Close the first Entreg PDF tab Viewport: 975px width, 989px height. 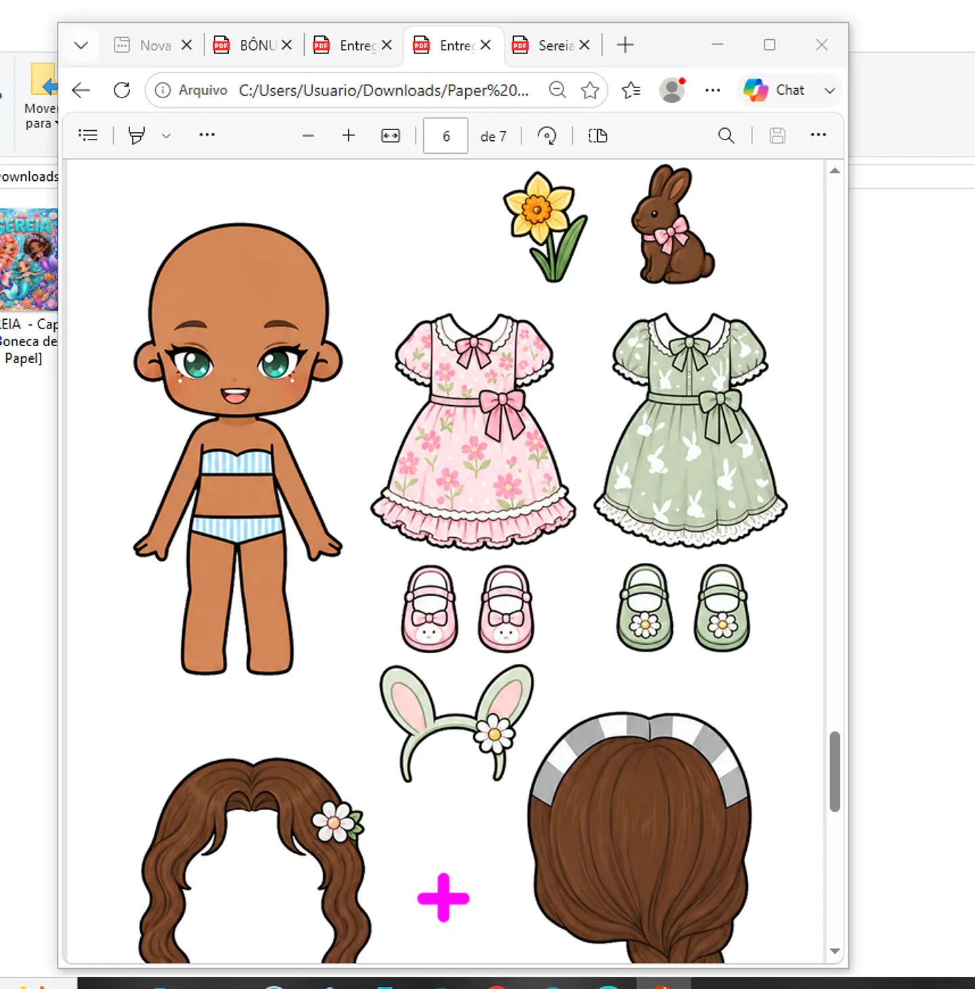coord(387,45)
